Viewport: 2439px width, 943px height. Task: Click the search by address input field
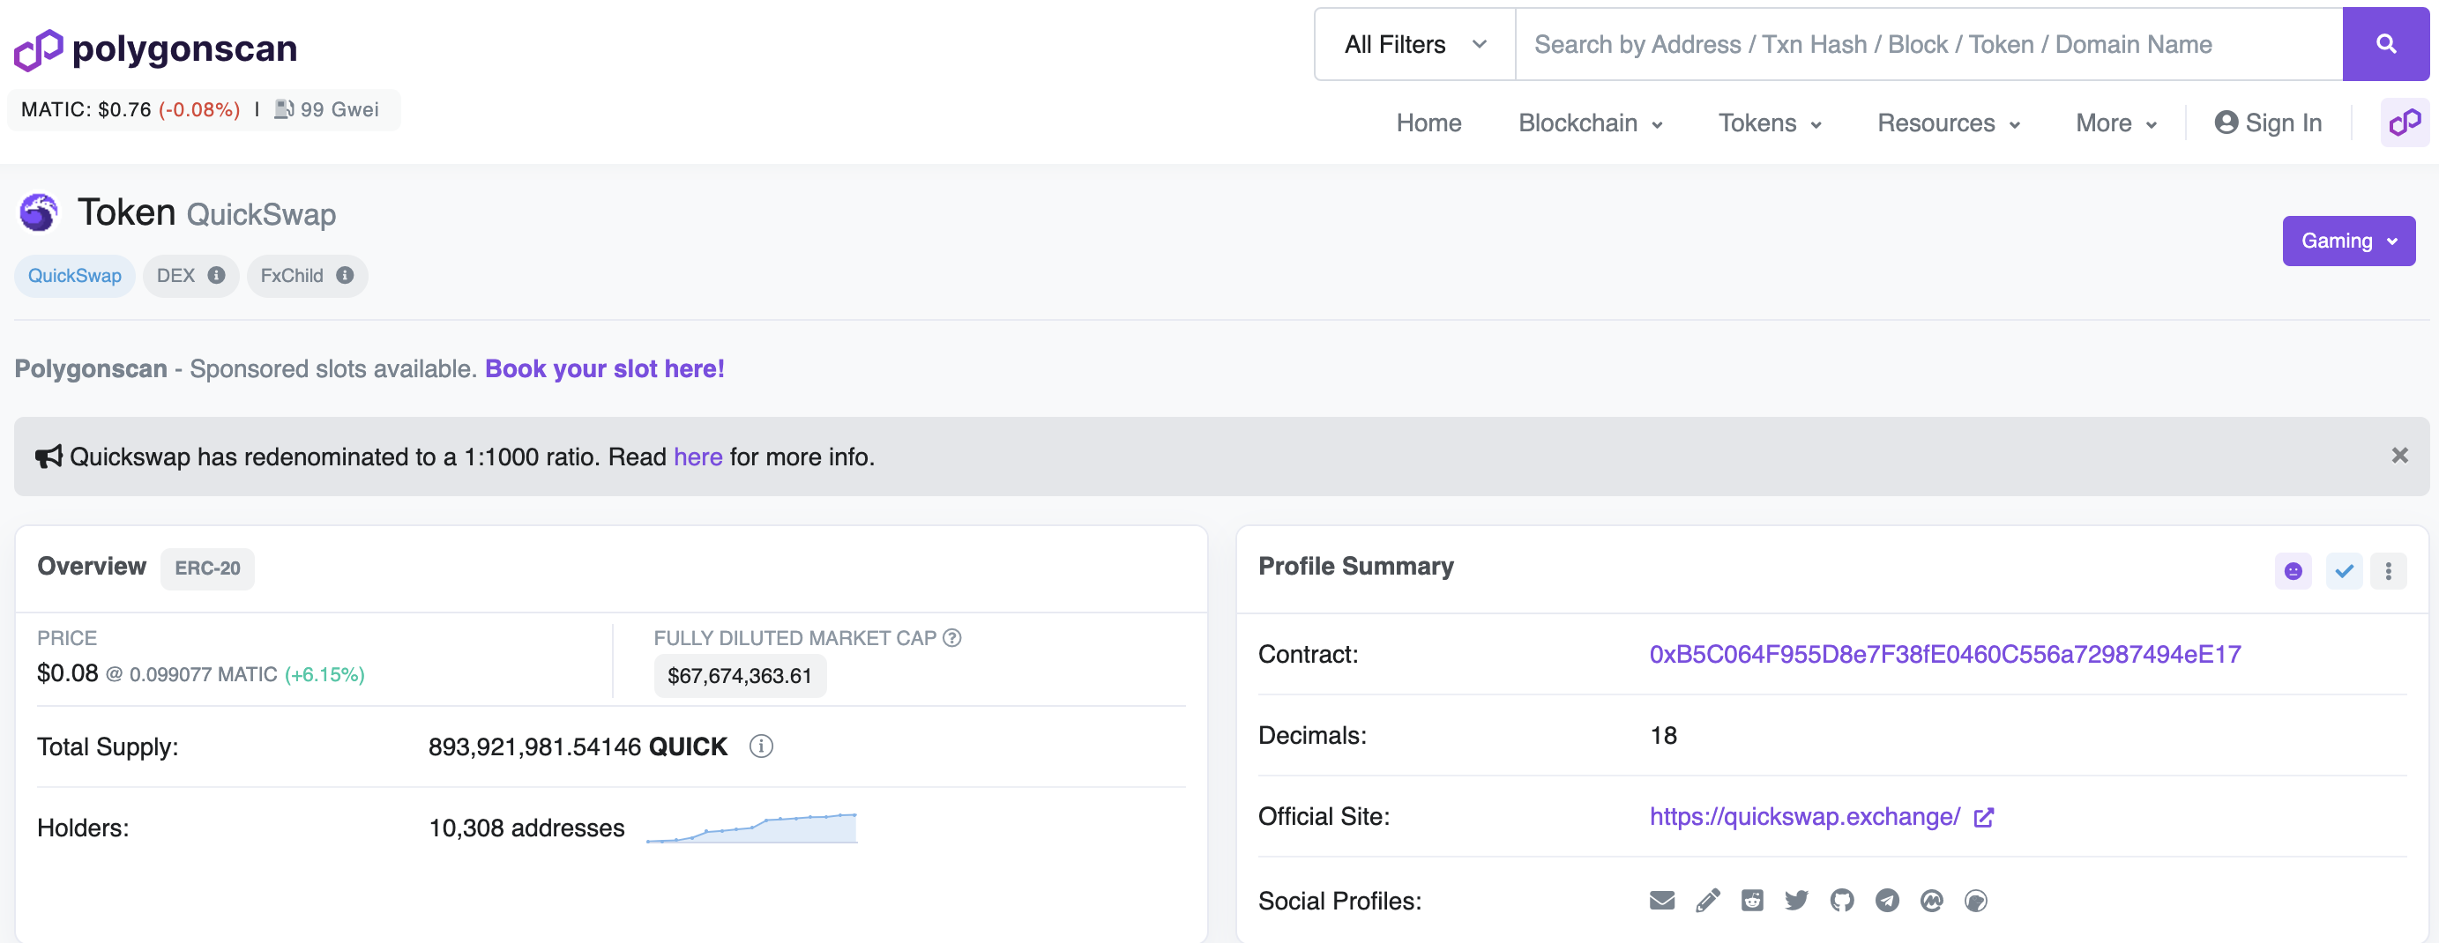[x=1928, y=44]
